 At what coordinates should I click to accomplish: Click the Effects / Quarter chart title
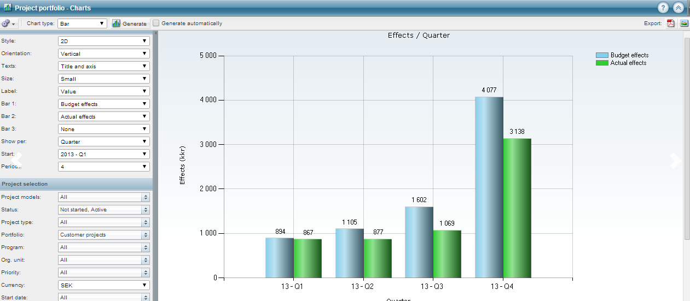[x=419, y=36]
